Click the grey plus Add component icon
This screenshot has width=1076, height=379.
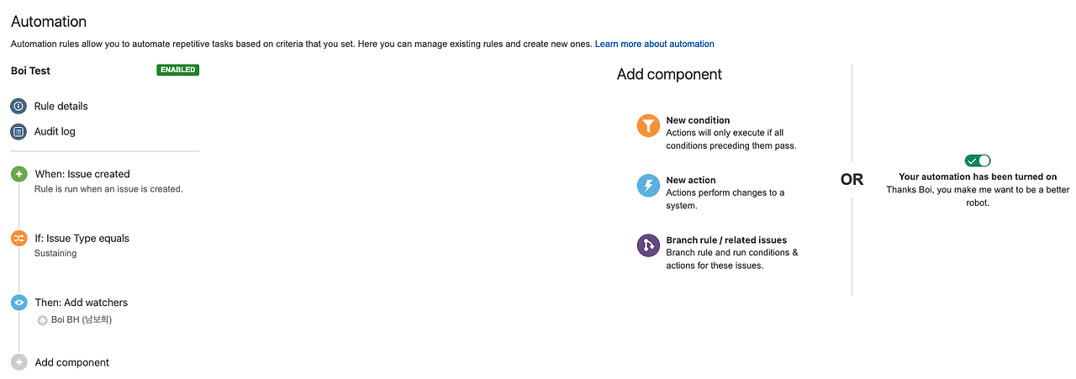point(18,362)
